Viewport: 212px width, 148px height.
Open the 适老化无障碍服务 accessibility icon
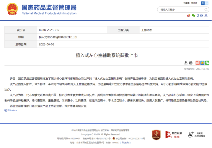(x=197, y=135)
